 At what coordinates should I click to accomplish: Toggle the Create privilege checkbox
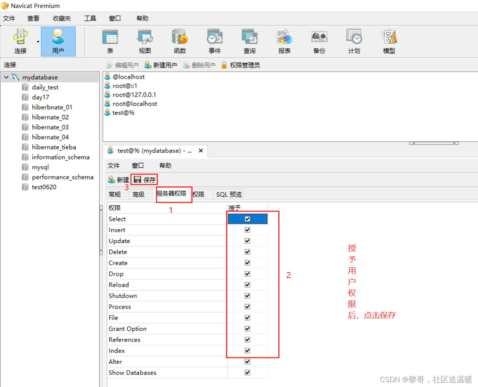click(x=247, y=263)
